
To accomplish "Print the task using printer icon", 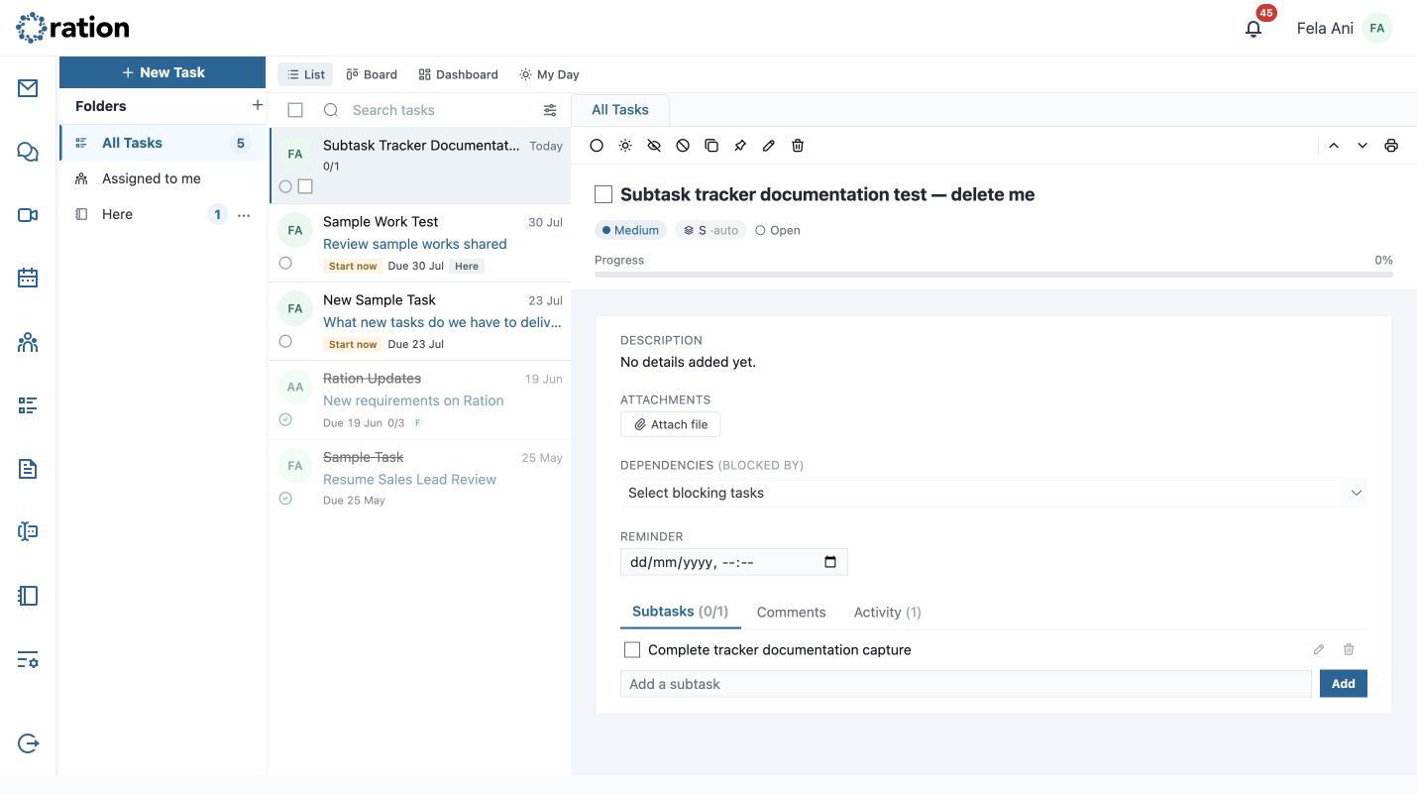I will 1391,146.
